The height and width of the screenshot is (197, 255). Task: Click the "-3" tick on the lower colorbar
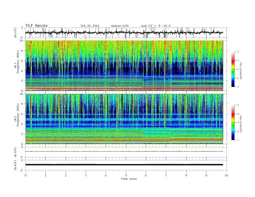click(x=237, y=105)
